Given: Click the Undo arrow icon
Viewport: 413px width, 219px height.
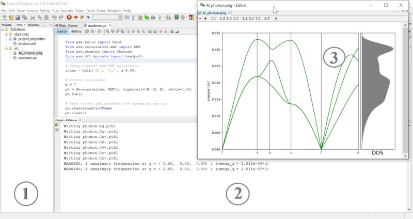Looking at the screenshot, I should pyautogui.click(x=54, y=18).
